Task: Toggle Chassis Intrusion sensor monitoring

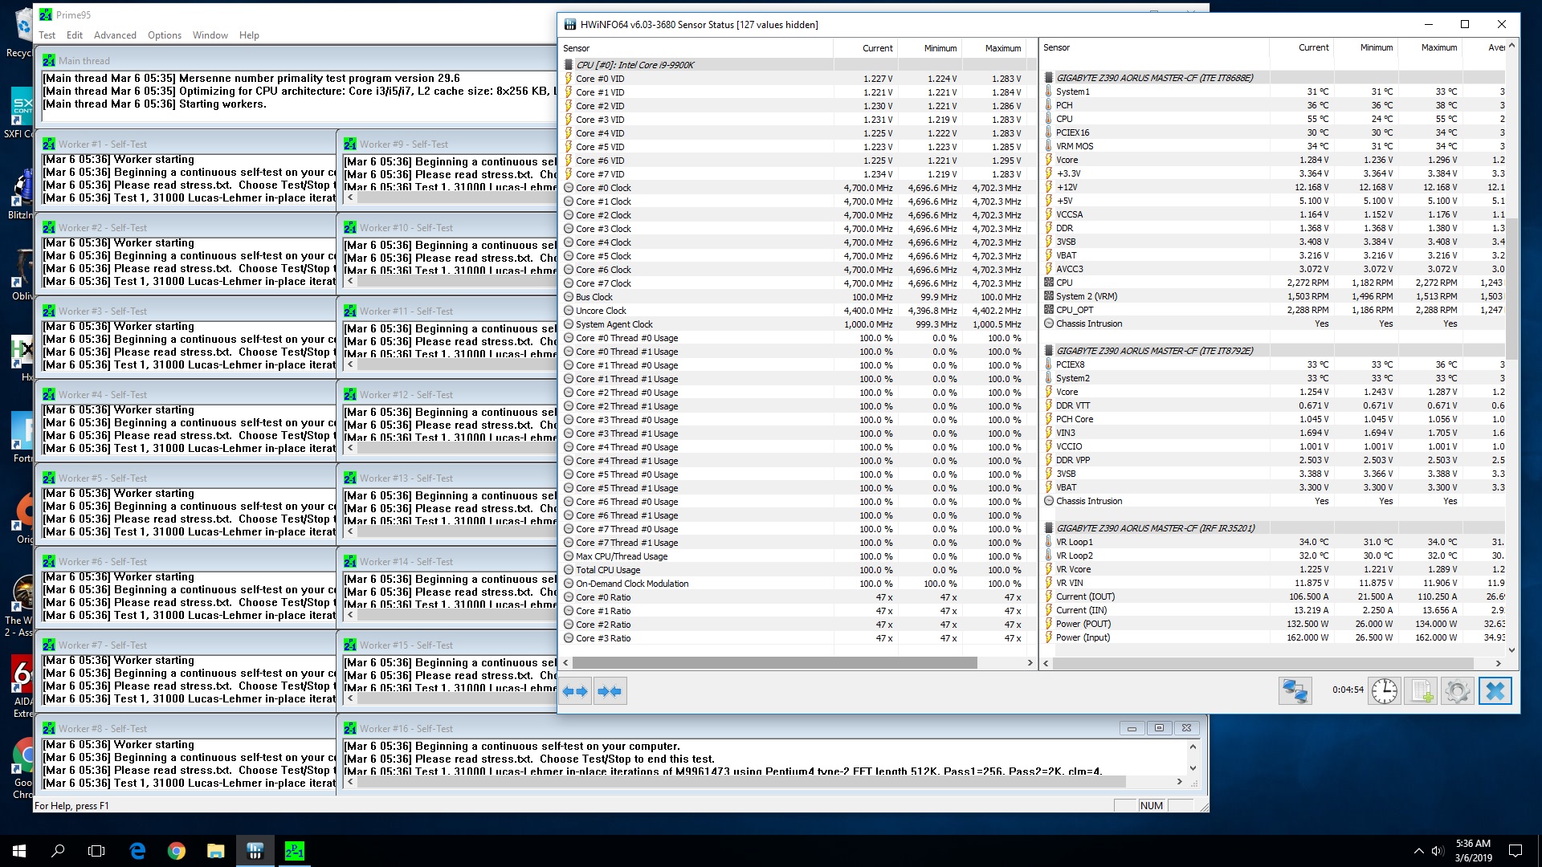Action: click(x=1048, y=323)
